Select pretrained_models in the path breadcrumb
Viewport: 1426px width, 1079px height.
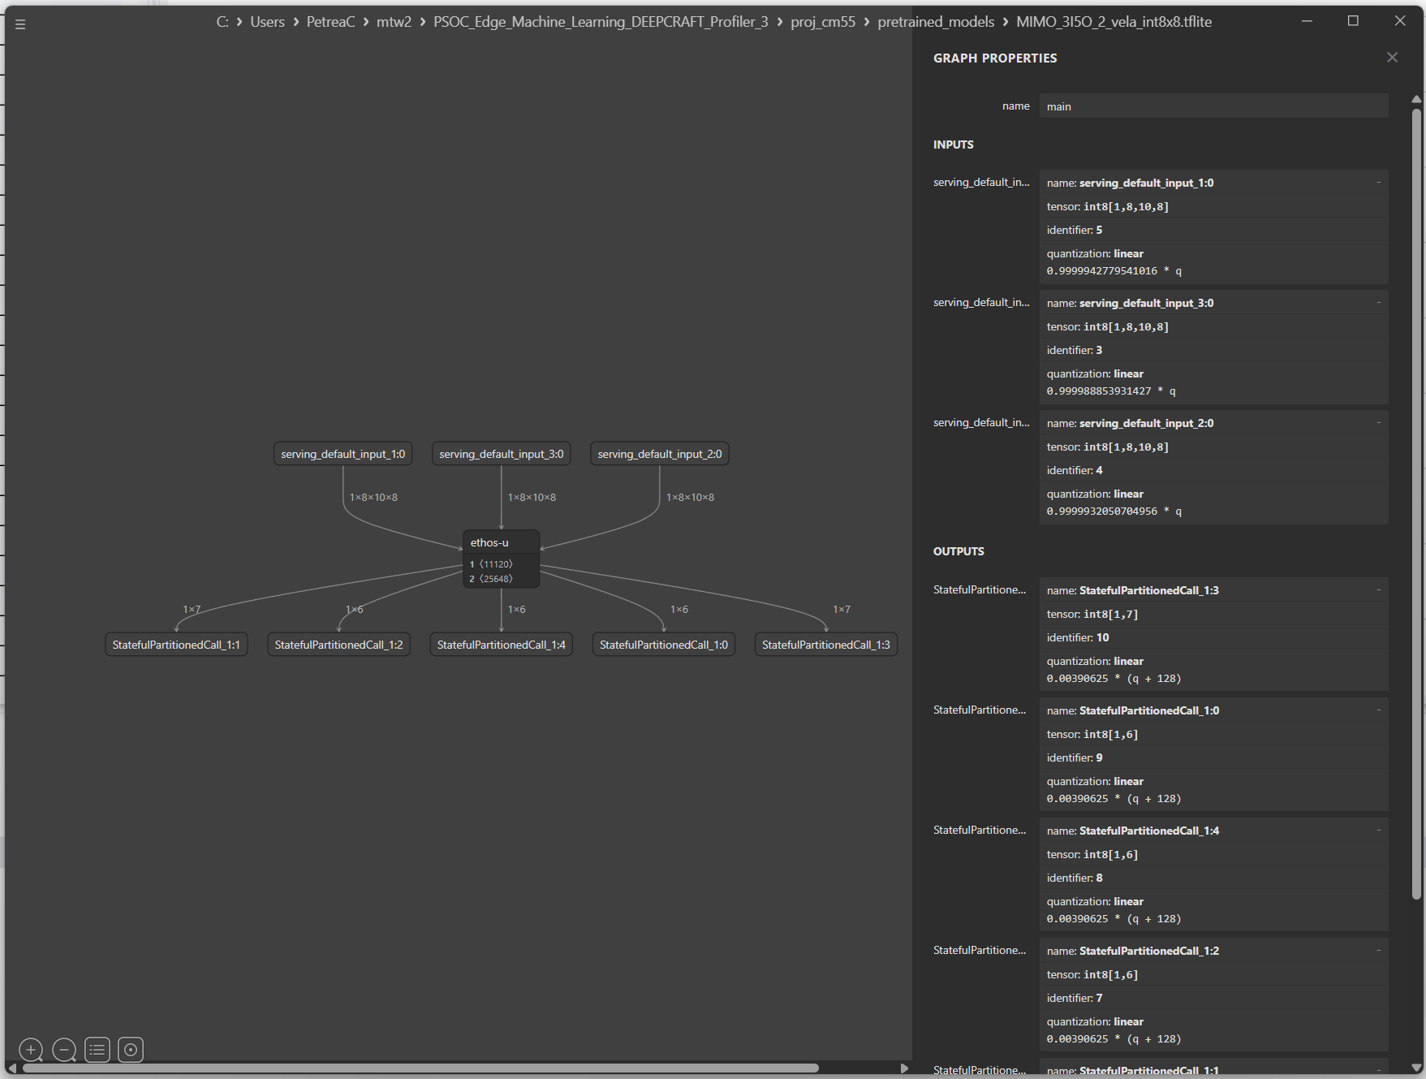pyautogui.click(x=936, y=22)
